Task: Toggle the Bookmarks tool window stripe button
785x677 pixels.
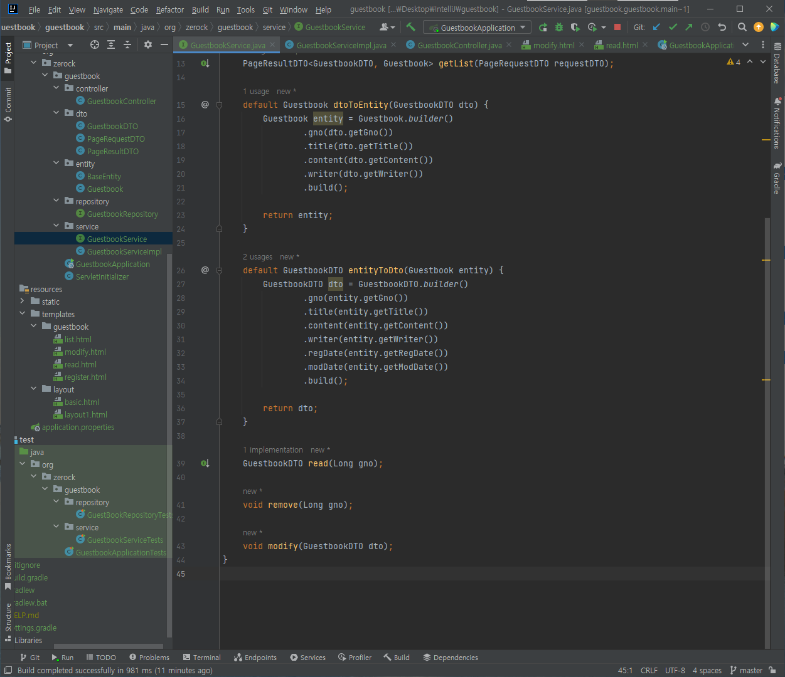Action: pos(8,567)
